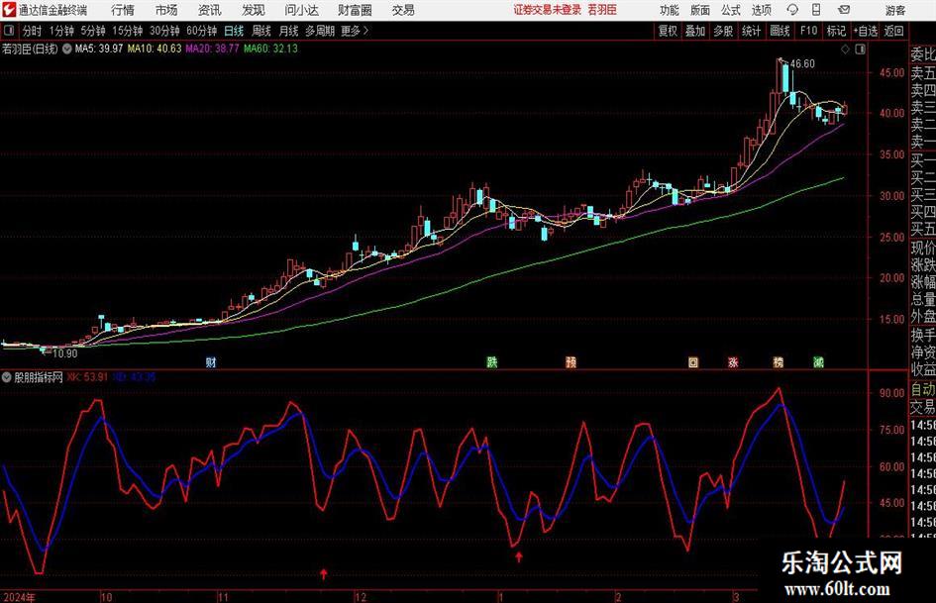The image size is (936, 603).
Task: Switch to the 周线 weekly tab
Action: [261, 31]
